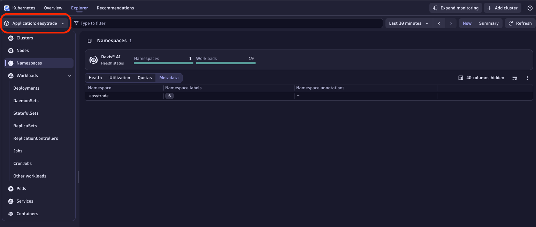The image size is (536, 227).
Task: Open the three-dot table options menu
Action: [x=527, y=78]
